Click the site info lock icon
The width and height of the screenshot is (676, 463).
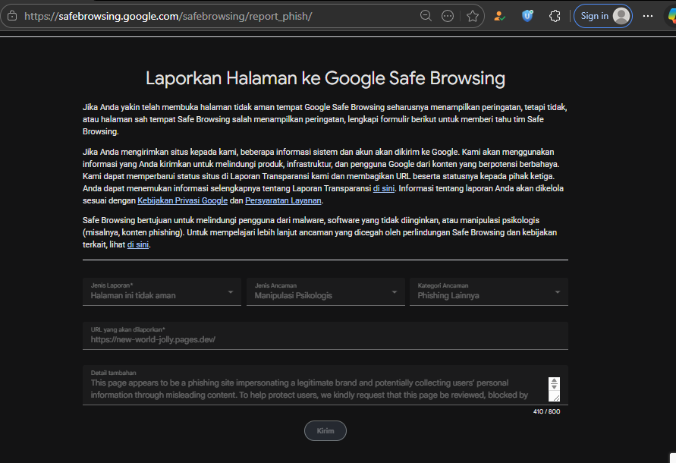12,16
